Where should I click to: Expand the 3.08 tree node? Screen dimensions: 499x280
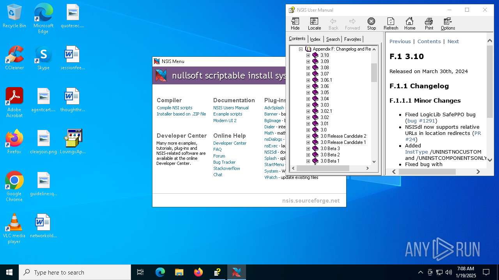point(308,68)
